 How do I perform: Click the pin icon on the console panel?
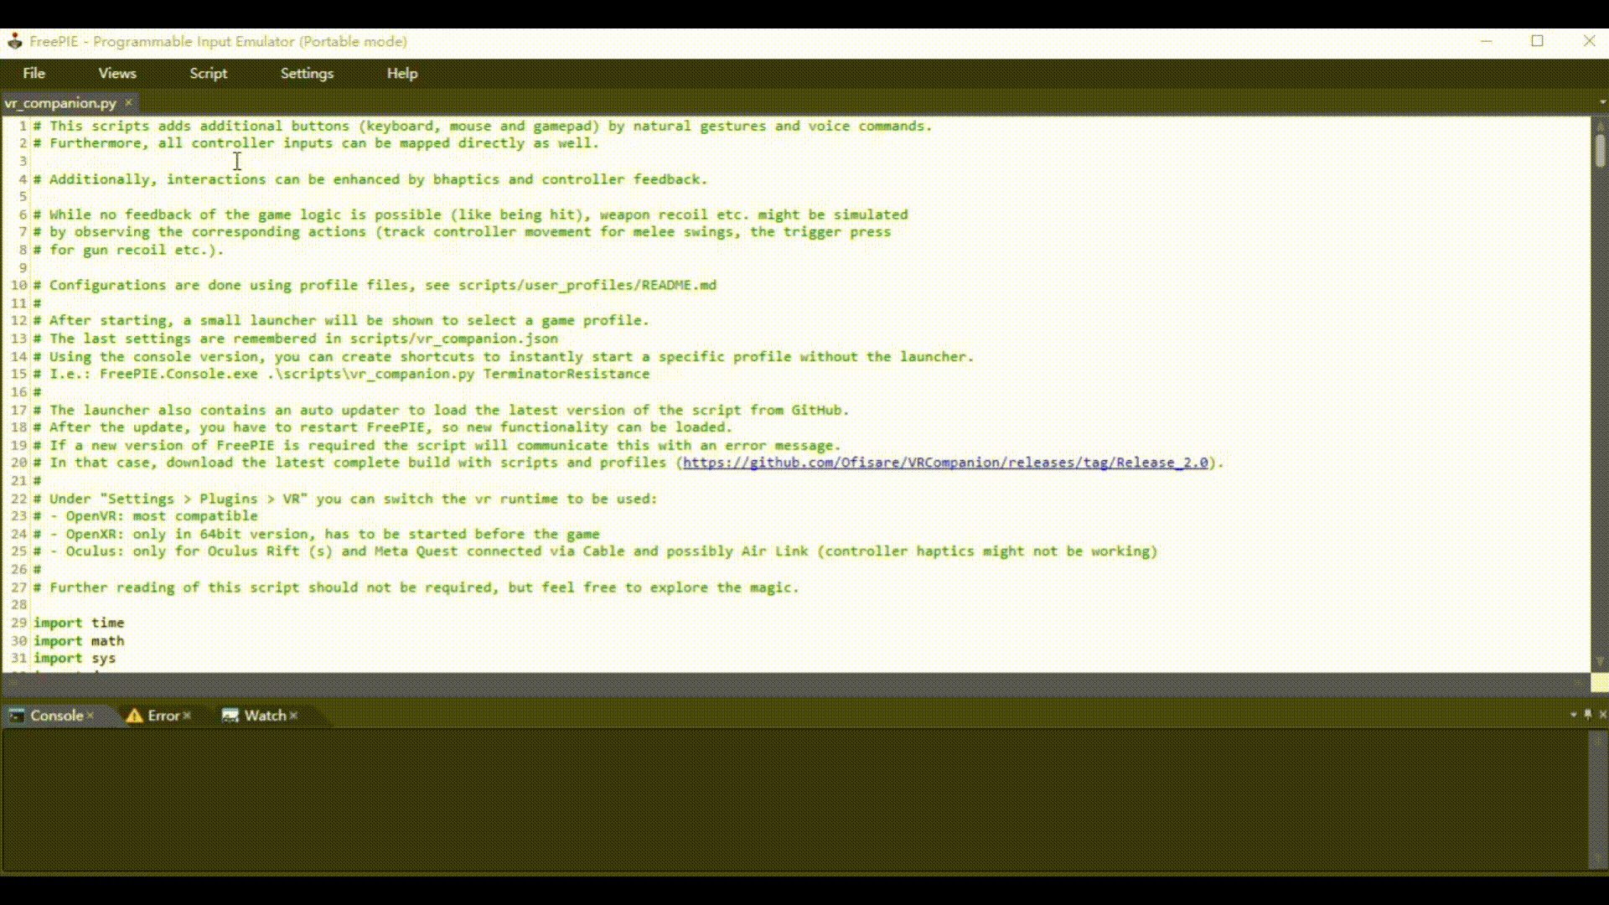pos(1589,715)
